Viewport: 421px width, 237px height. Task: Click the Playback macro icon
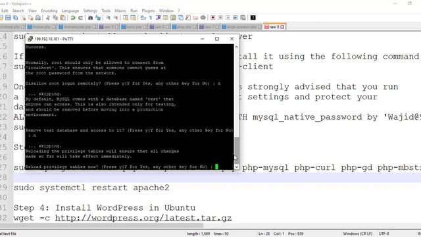(x=228, y=18)
